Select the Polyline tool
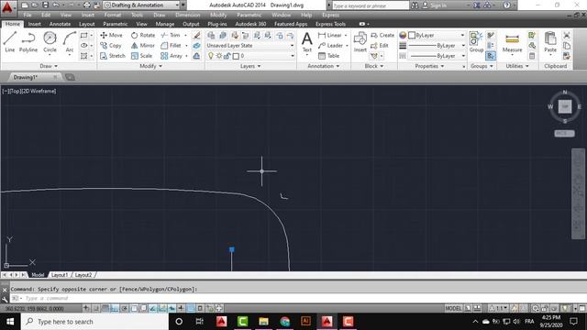This screenshot has width=587, height=330. click(28, 41)
